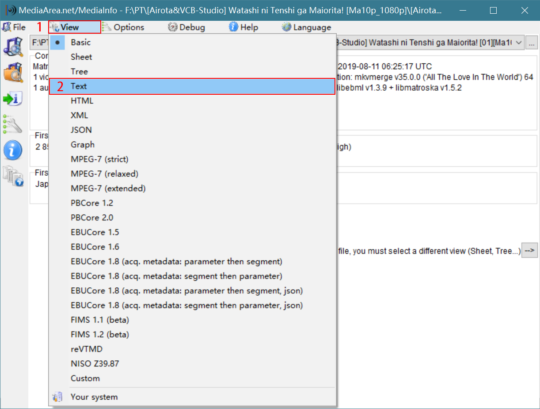Click the "-->" arrow button

529,251
